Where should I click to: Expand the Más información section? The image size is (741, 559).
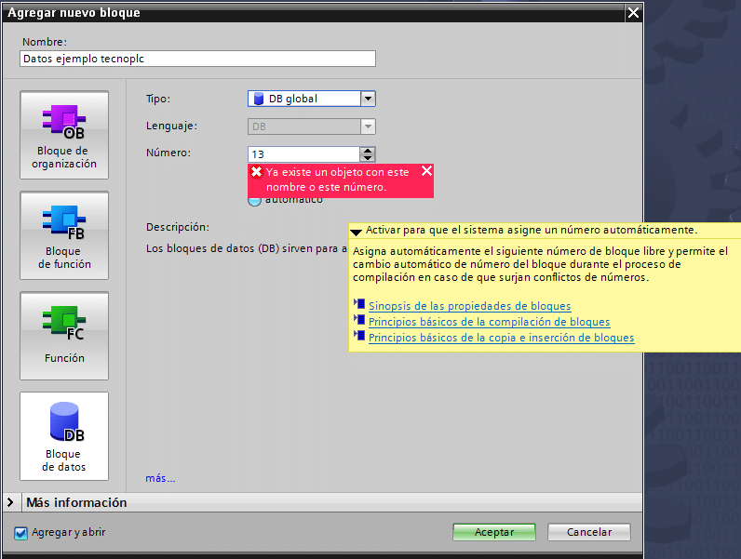pyautogui.click(x=11, y=502)
